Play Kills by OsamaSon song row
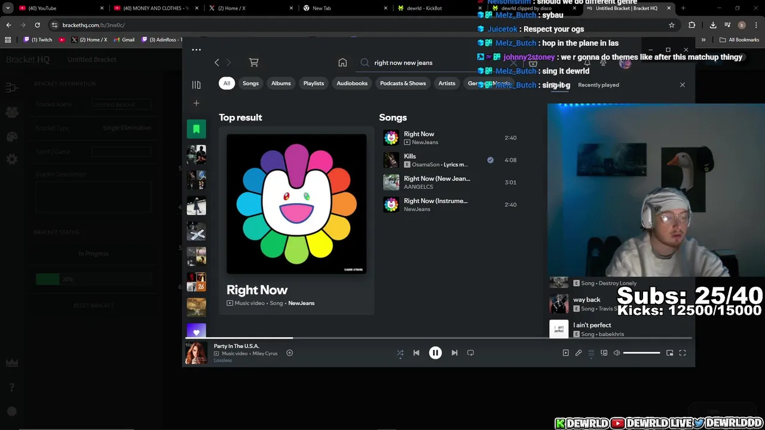The image size is (765, 430). tap(450, 160)
